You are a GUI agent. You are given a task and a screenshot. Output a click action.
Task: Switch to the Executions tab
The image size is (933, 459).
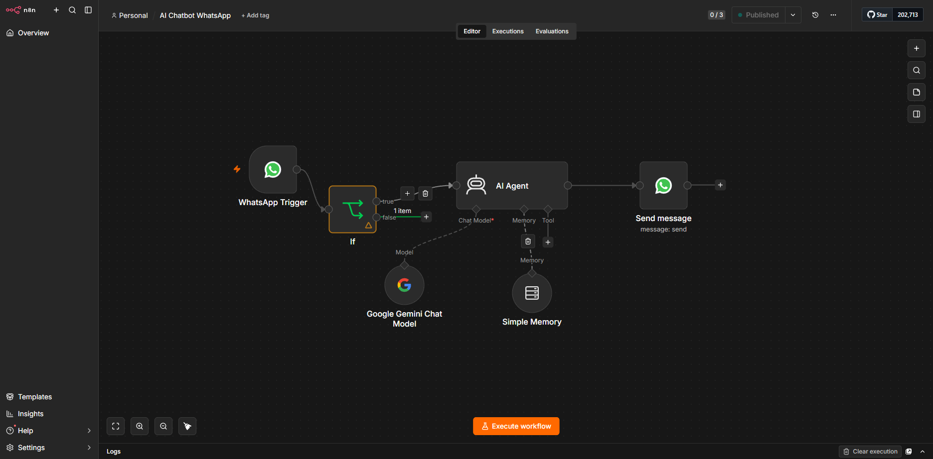508,31
